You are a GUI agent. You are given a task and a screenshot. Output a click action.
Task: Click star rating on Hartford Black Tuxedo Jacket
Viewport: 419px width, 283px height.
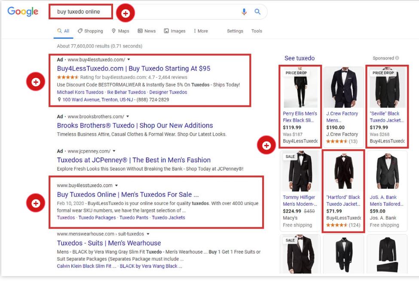(x=336, y=225)
